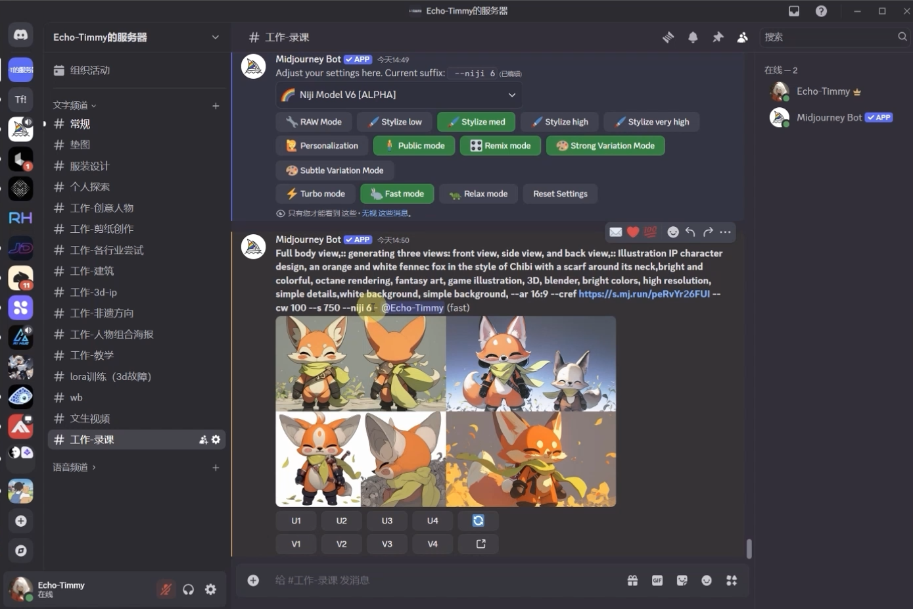Add the 100 reaction to message
This screenshot has width=913, height=609.
[x=650, y=231]
